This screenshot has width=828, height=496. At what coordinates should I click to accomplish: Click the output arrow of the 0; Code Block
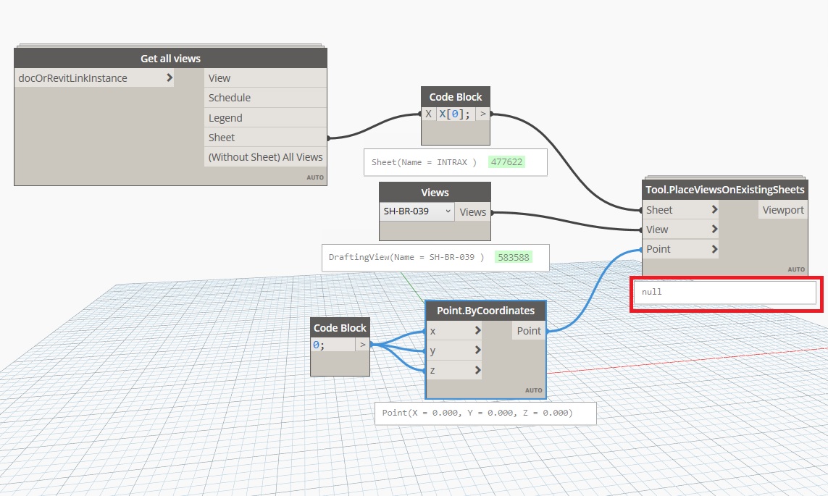[362, 344]
